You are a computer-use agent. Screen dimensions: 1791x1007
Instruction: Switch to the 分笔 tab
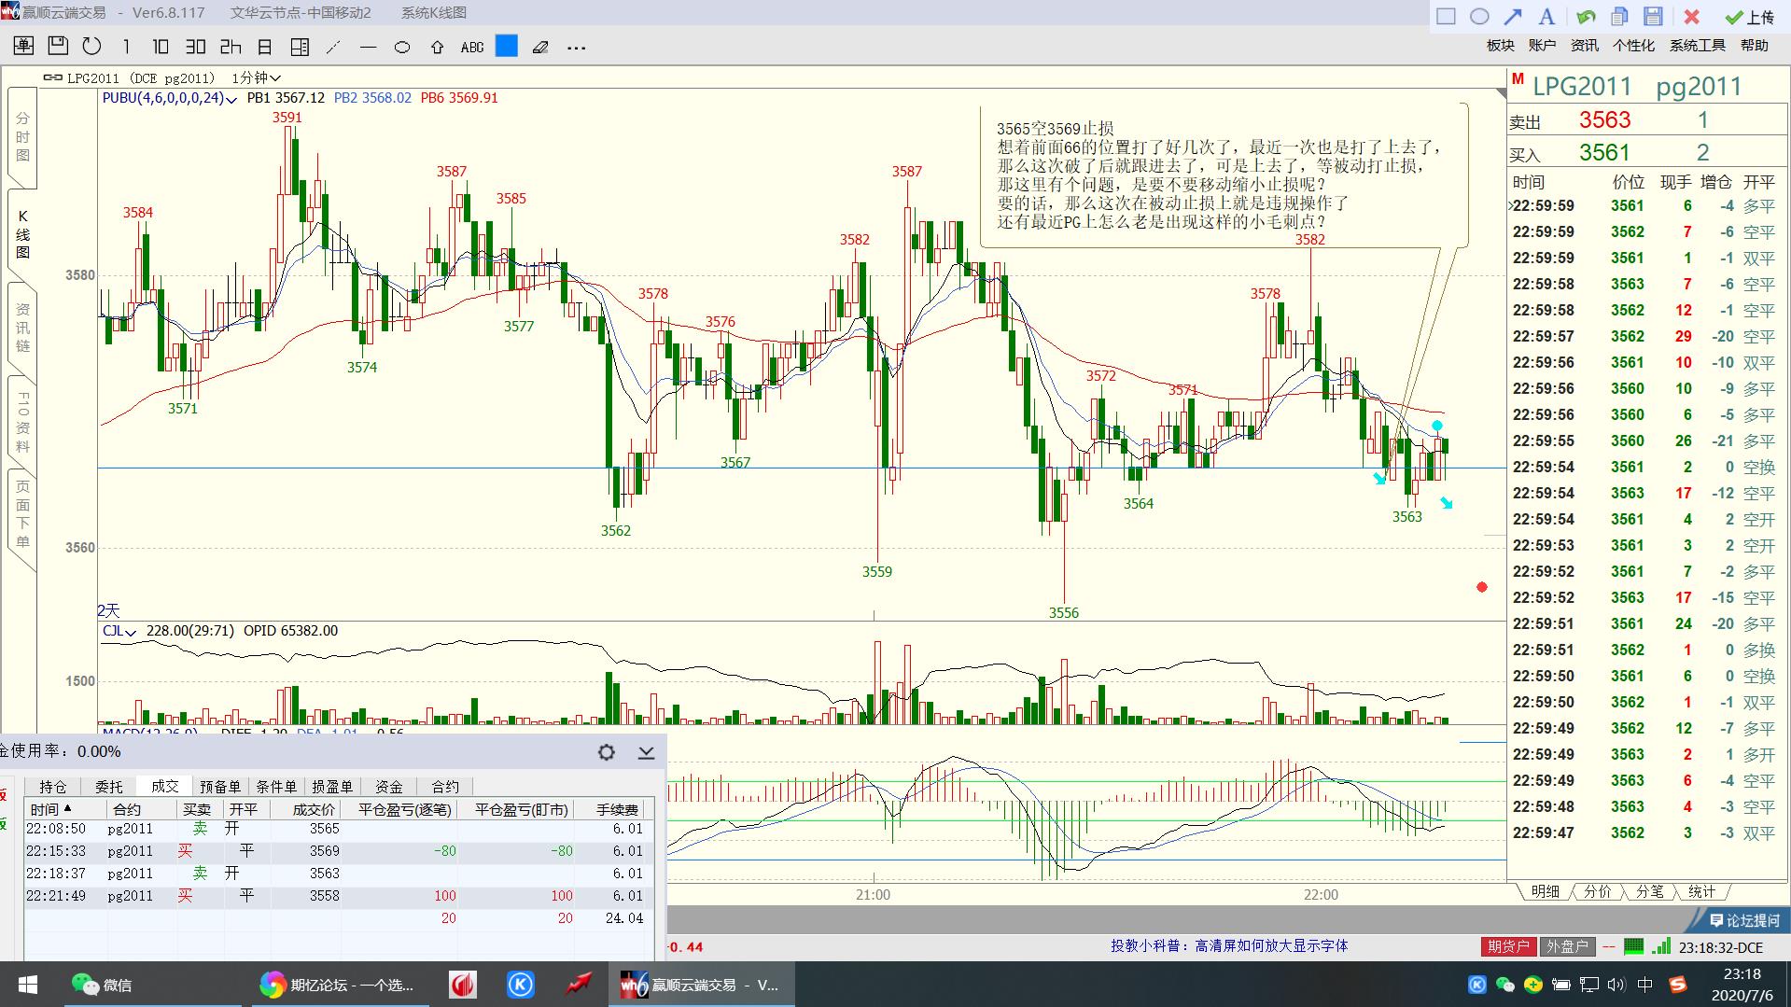click(x=1649, y=891)
